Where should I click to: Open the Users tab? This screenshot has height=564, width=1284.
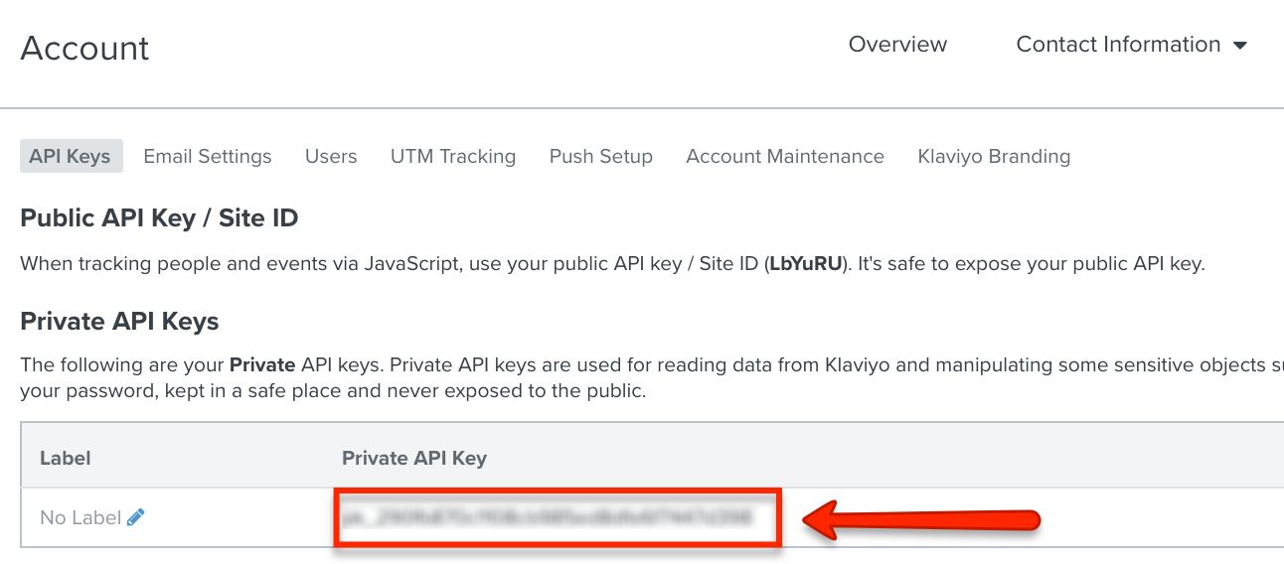point(331,156)
